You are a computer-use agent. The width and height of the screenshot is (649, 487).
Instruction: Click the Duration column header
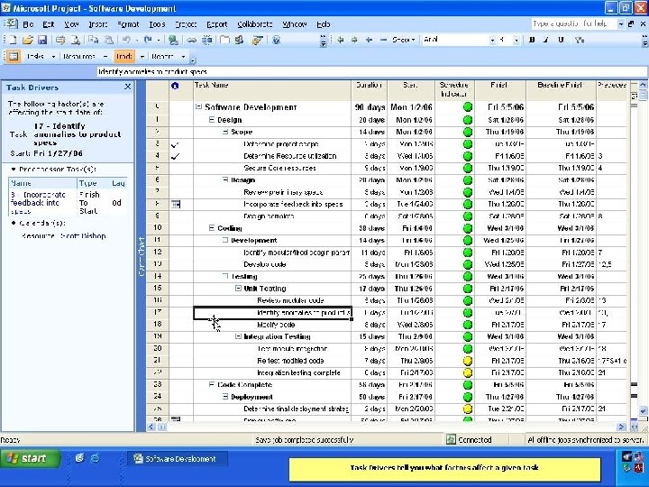coord(369,89)
